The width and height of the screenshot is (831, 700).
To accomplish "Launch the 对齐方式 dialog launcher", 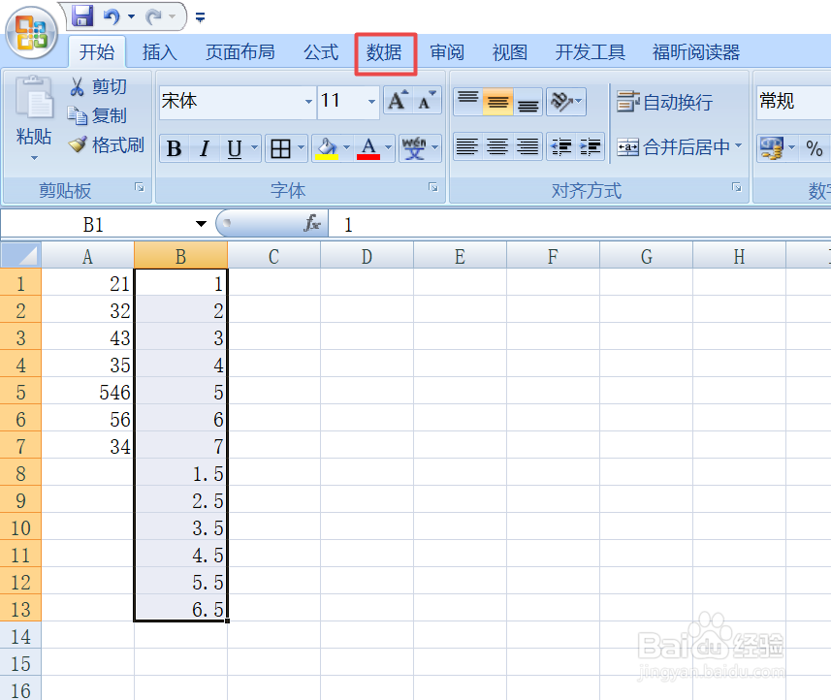I will click(x=737, y=187).
